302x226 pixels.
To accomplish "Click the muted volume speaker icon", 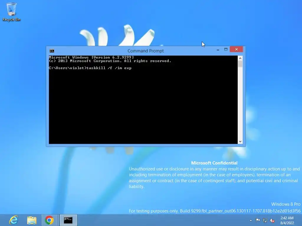I will coord(272,220).
